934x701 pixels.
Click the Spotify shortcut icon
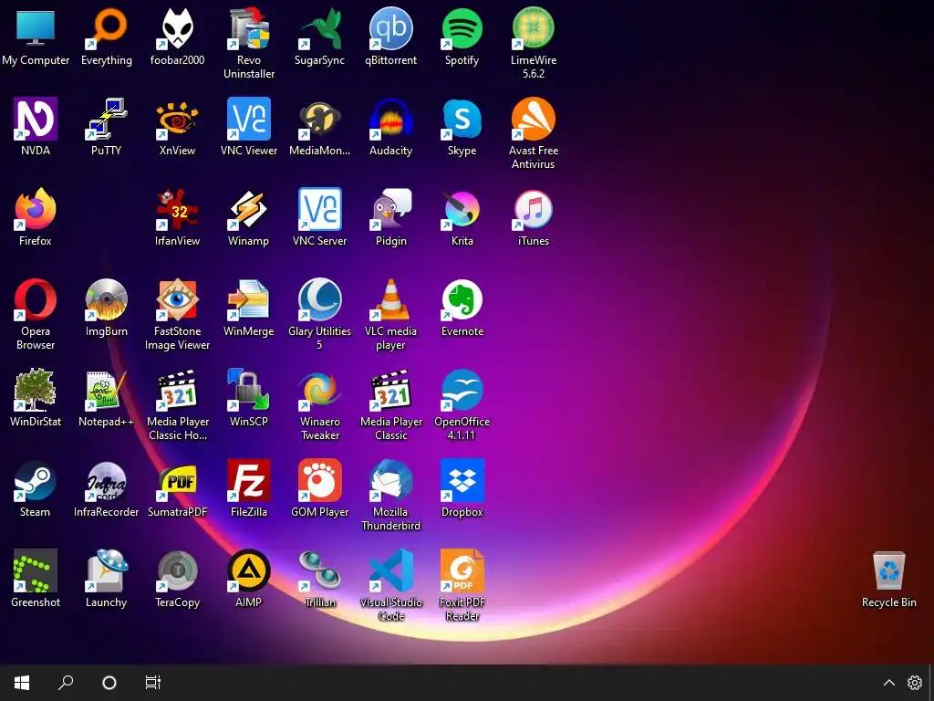click(462, 28)
